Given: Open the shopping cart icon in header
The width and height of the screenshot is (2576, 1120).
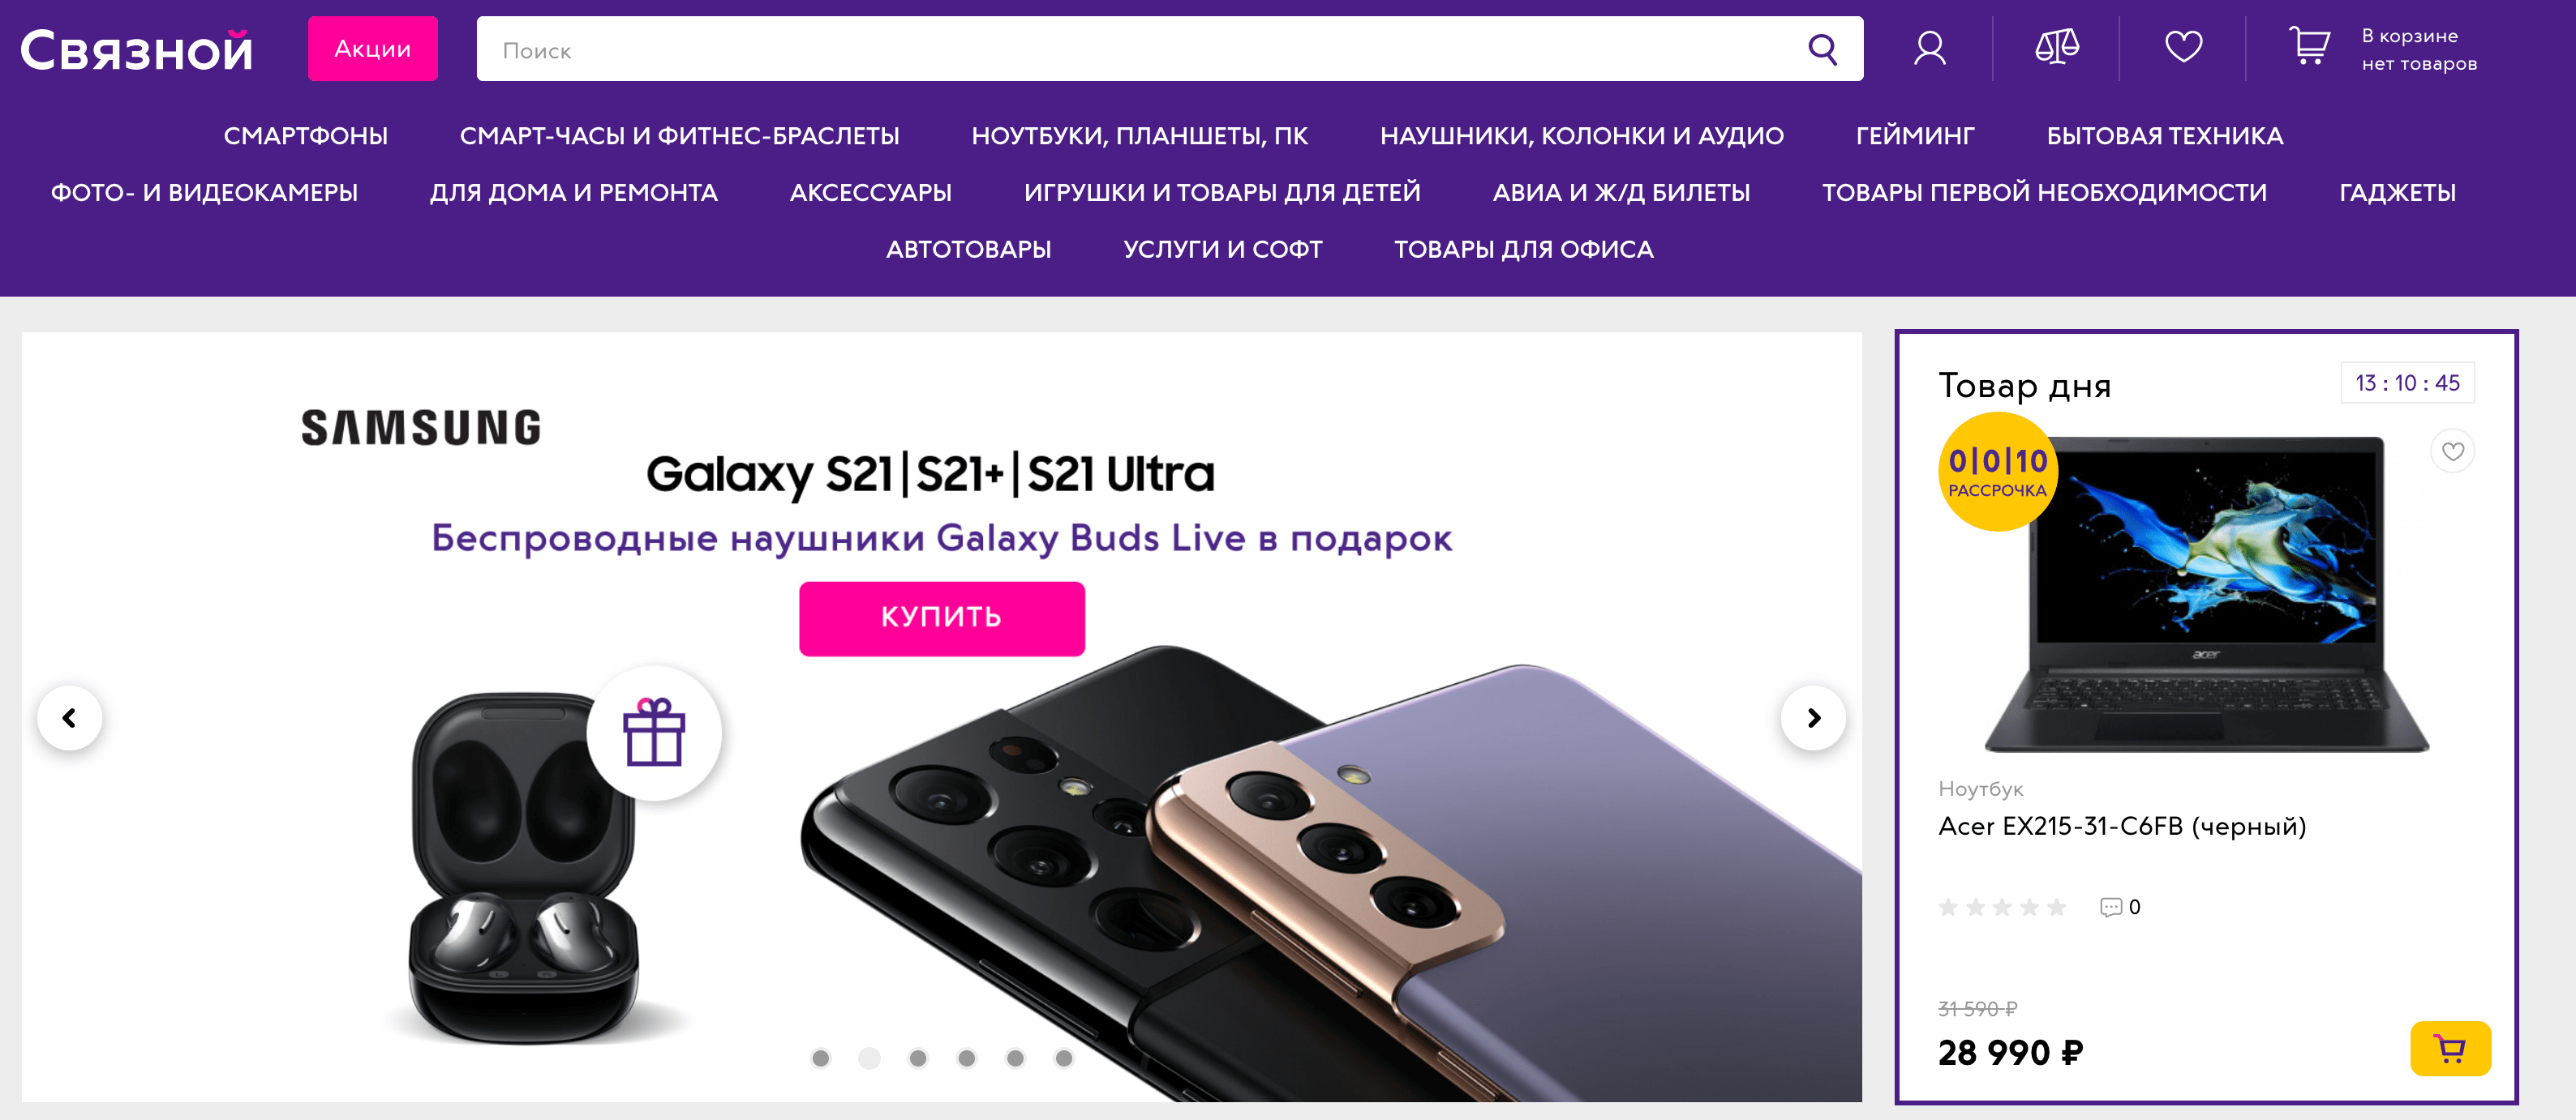Looking at the screenshot, I should (x=2309, y=46).
